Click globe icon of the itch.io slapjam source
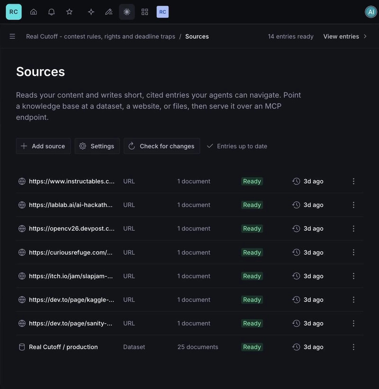This screenshot has height=389, width=379. (x=22, y=276)
